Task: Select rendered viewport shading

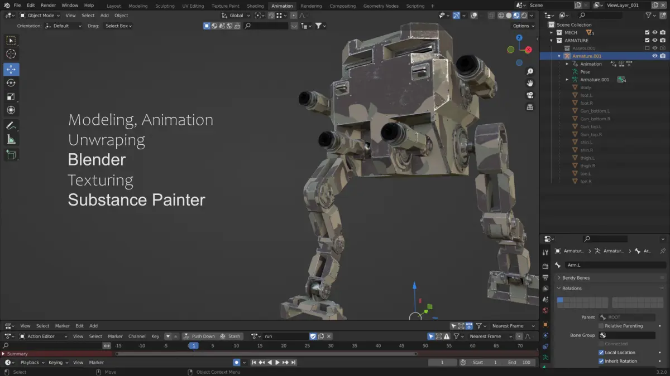Action: (x=524, y=16)
